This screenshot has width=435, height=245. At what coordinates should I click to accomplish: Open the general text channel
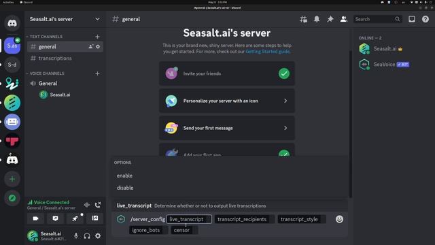tap(65, 47)
